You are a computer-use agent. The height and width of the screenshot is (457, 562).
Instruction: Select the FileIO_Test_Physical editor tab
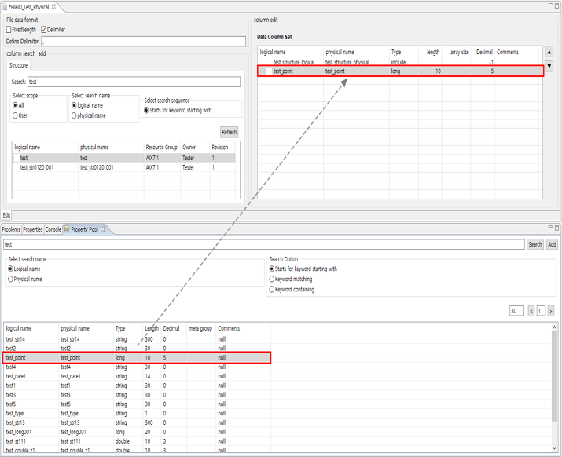[28, 7]
